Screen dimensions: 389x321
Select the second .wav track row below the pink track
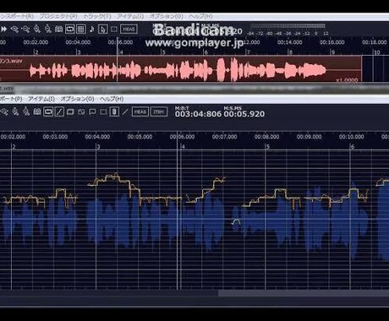pyautogui.click(x=194, y=89)
